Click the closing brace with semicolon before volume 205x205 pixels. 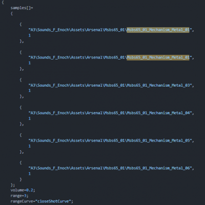pos(13,185)
